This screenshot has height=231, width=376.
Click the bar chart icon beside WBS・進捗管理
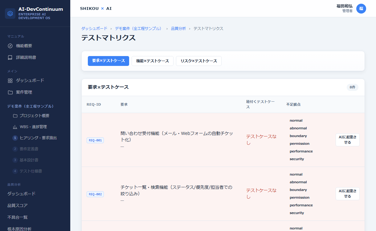tap(15, 127)
